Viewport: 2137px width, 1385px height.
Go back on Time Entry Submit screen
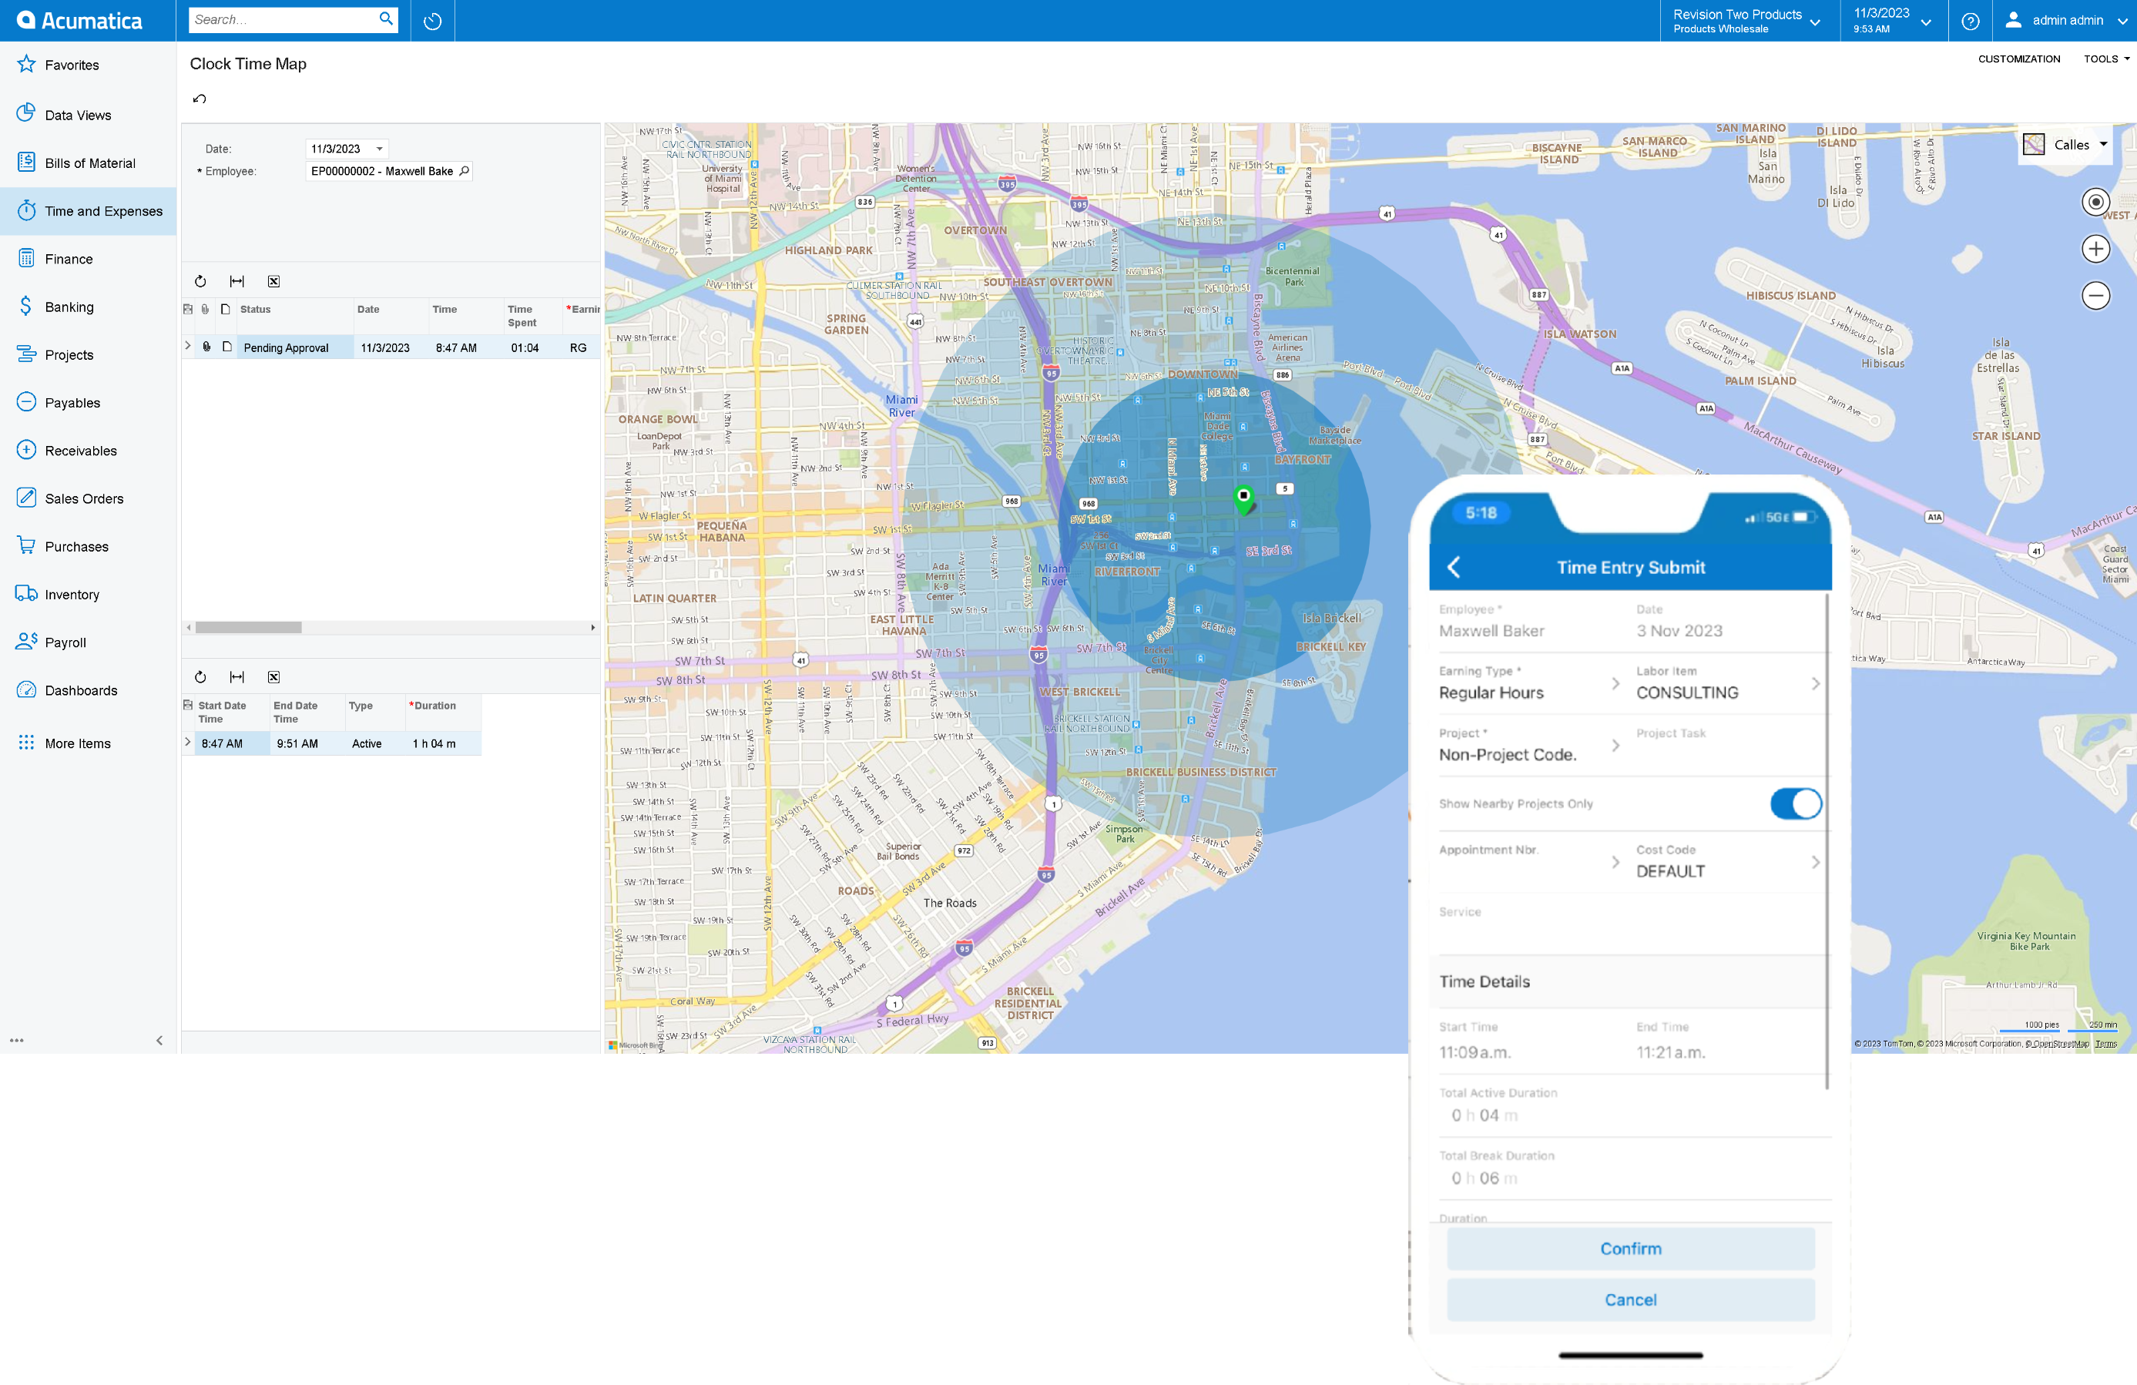(1454, 567)
